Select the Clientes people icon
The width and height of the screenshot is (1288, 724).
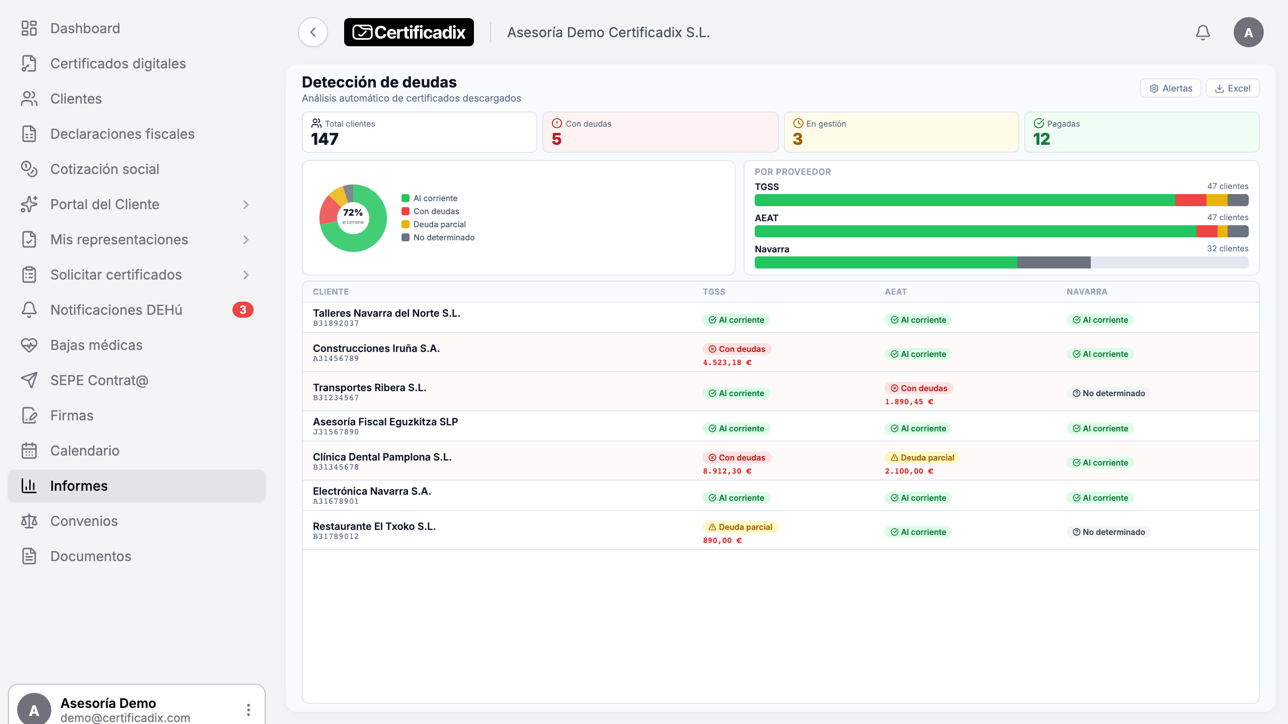(29, 99)
